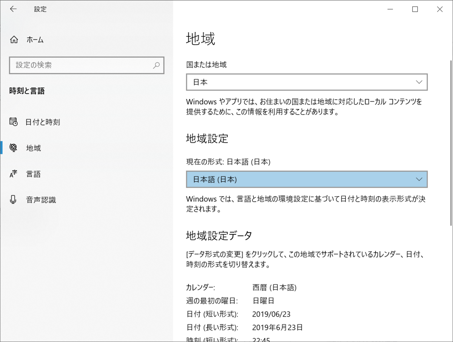Image resolution: width=453 pixels, height=342 pixels.
Task: Focus the 設定の検索 search box
Action: tap(86, 65)
